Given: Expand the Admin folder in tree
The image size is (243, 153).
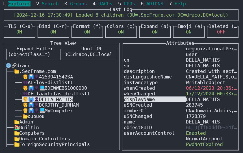Looking at the screenshot, I should coord(26,122).
